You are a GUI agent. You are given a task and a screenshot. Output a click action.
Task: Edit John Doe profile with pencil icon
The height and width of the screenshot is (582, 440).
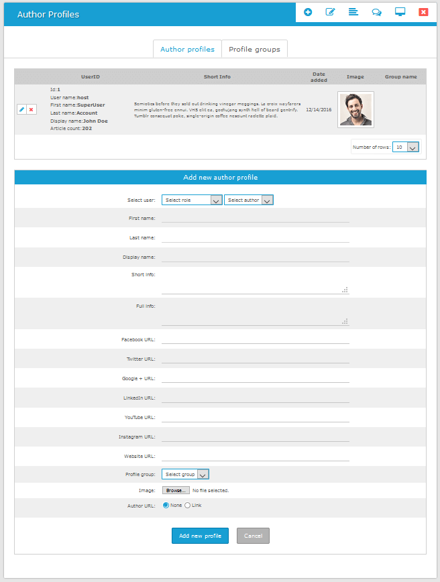coord(21,109)
